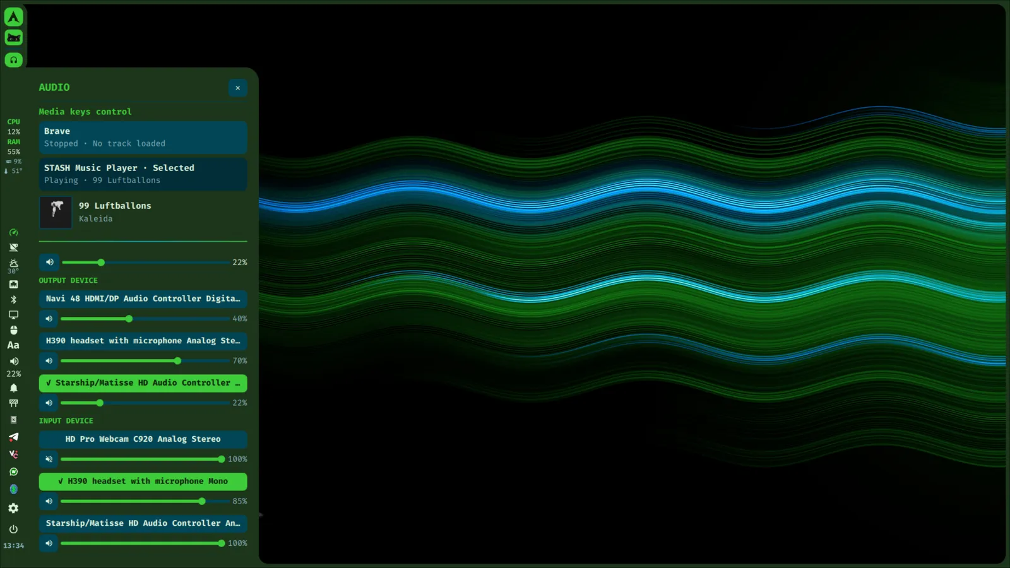The height and width of the screenshot is (568, 1010).
Task: Select HD Pro Webcam C920 as input
Action: tap(143, 439)
